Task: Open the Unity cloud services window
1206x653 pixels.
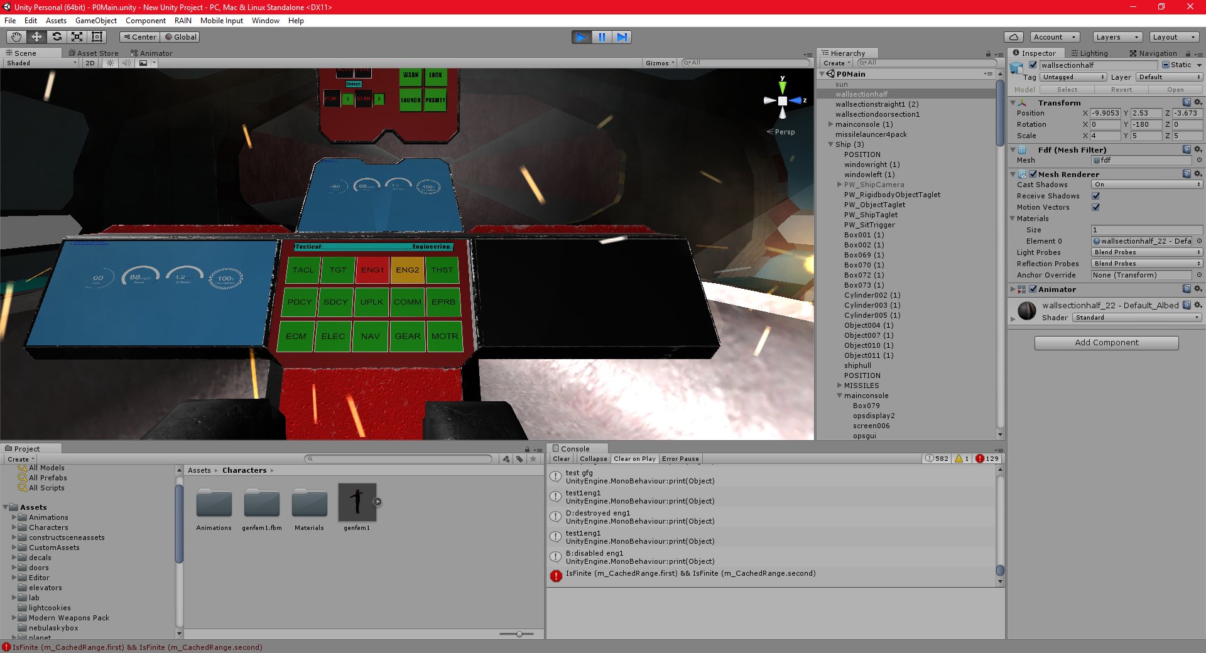Action: point(1014,36)
